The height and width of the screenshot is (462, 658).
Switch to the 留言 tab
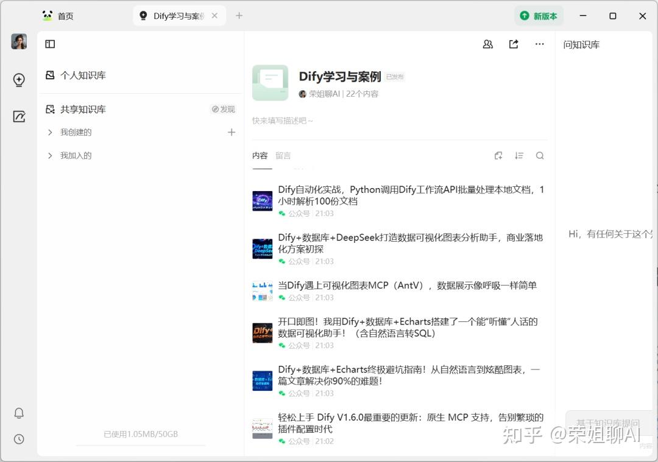coord(283,155)
